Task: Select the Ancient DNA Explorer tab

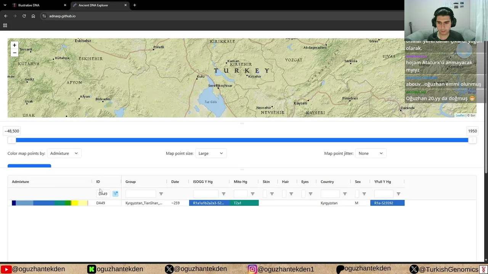Action: [100, 5]
